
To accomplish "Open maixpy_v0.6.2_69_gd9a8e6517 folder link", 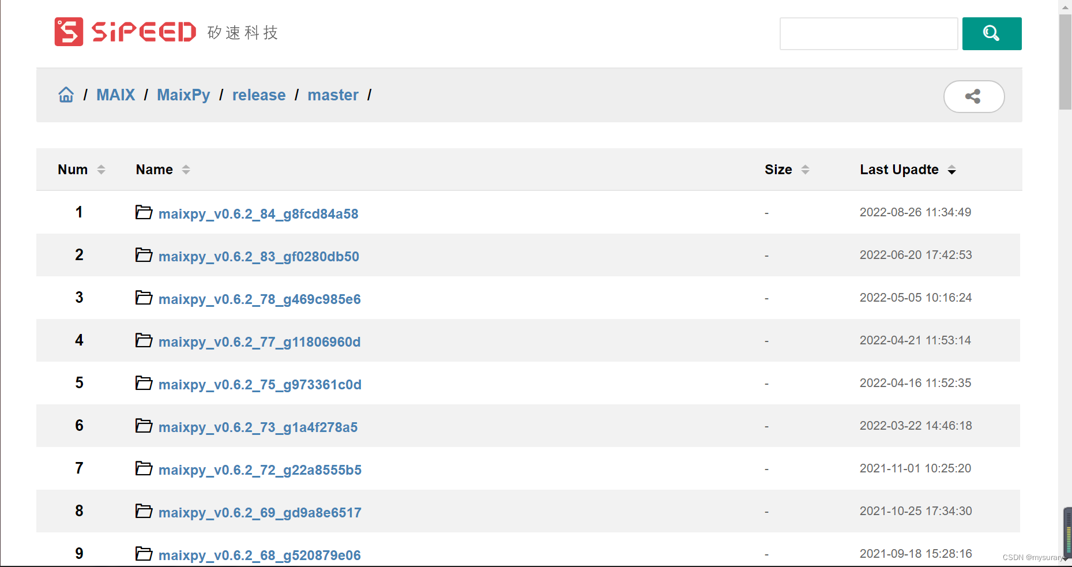I will (x=260, y=513).
